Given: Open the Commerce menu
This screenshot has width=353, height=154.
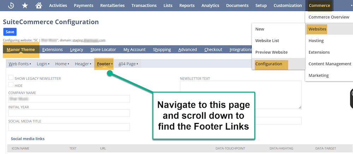Looking at the screenshot, I should coord(319,6).
